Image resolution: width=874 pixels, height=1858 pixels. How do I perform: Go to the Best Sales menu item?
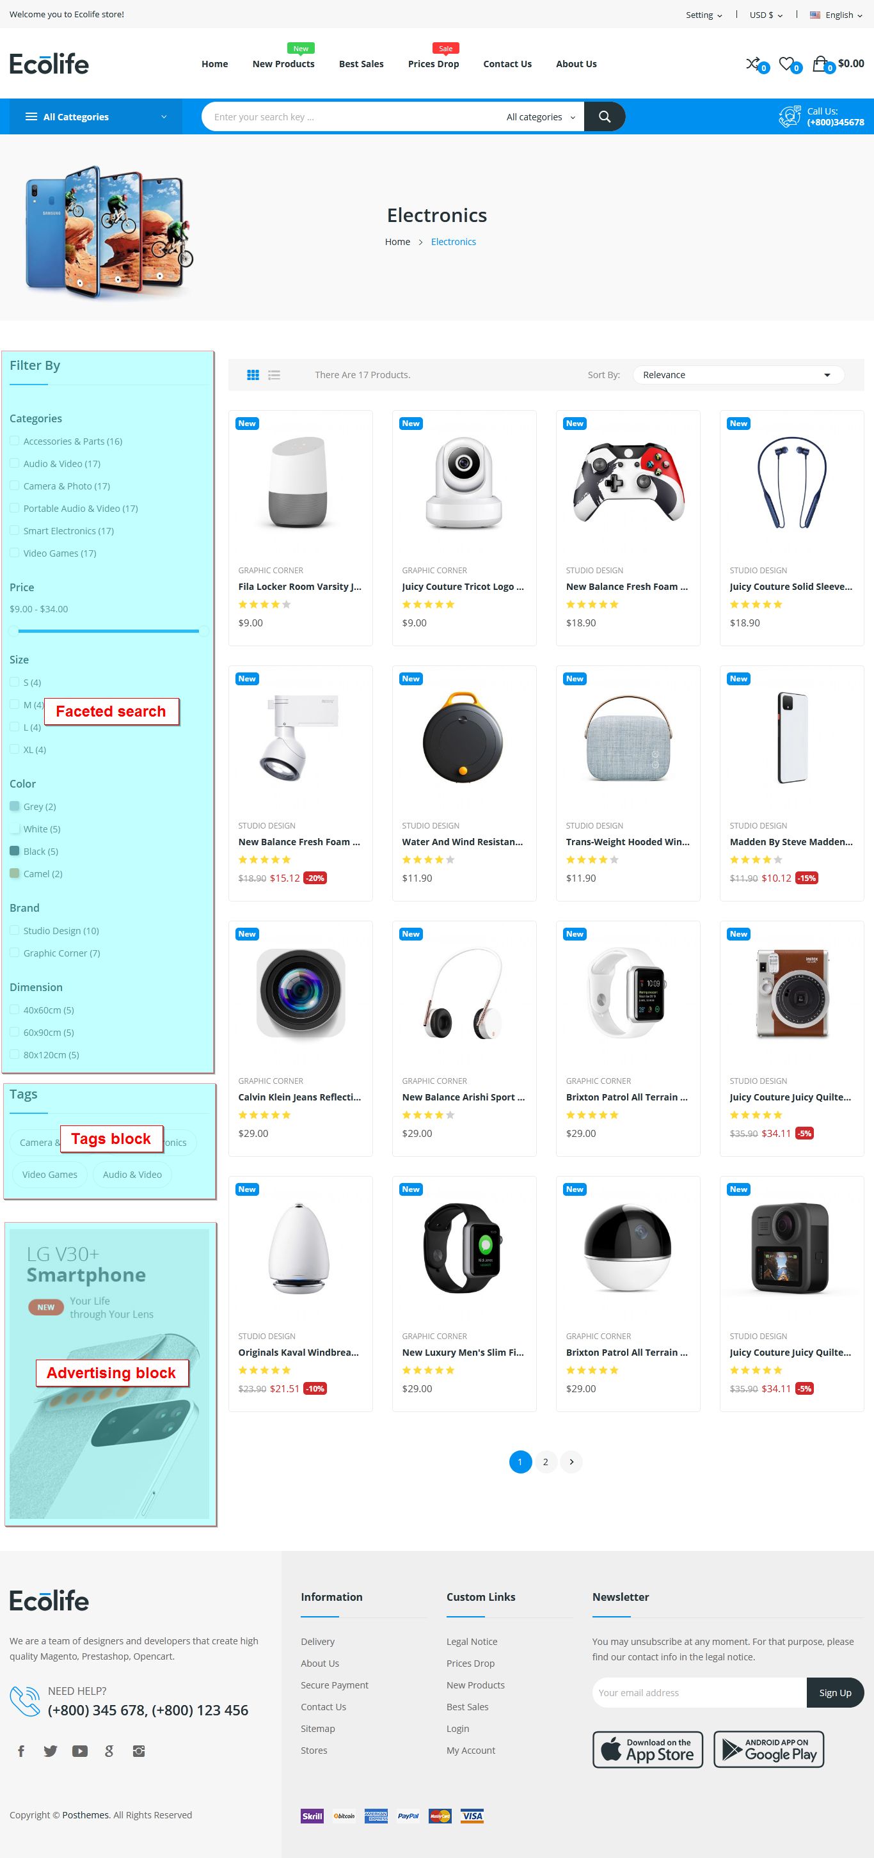click(x=362, y=64)
